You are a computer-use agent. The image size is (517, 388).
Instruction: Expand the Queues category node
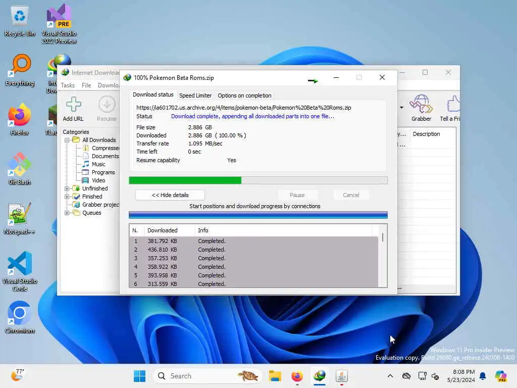tap(67, 213)
